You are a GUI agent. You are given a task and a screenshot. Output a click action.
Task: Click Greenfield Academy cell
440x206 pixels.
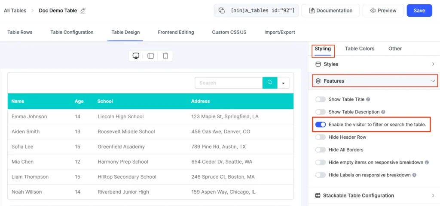coord(121,146)
